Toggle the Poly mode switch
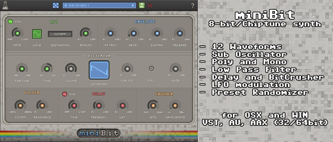 (x=151, y=69)
